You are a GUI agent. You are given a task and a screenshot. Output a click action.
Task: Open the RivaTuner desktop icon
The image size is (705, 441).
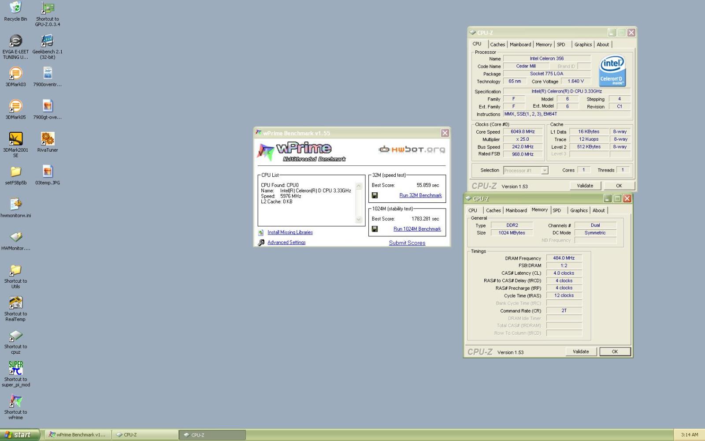[x=48, y=139]
